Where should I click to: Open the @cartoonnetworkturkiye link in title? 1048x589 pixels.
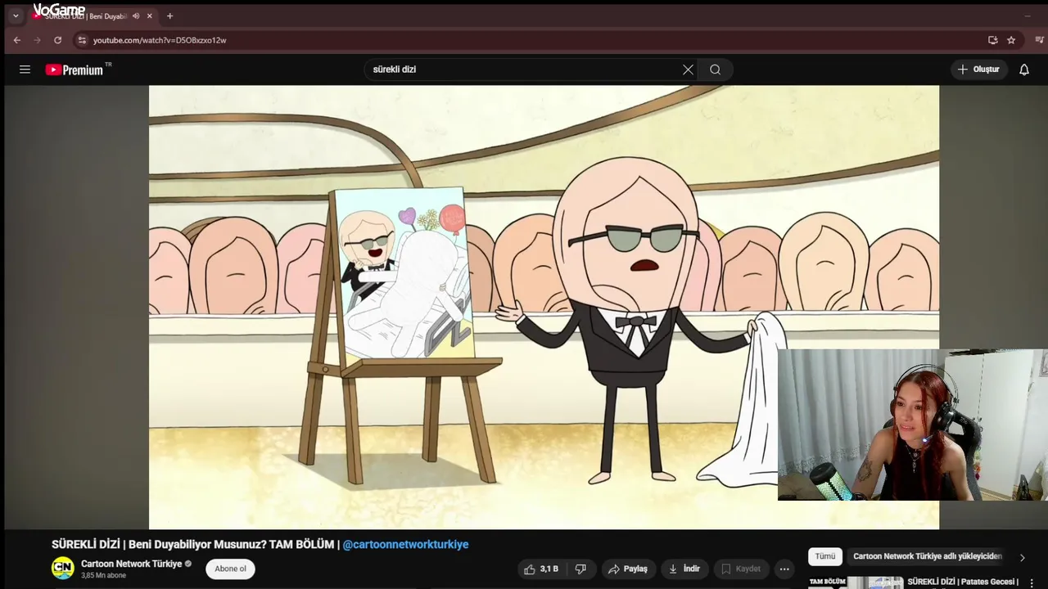click(x=405, y=544)
